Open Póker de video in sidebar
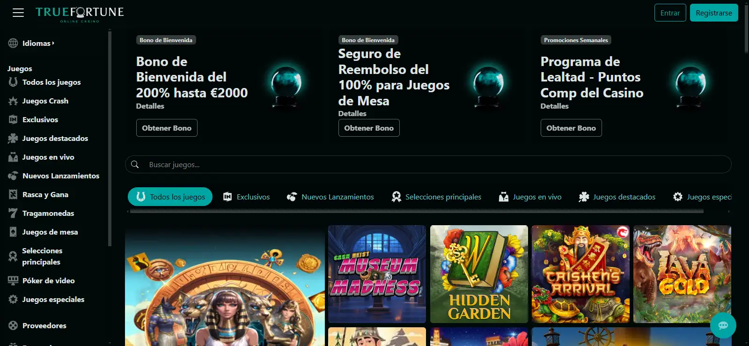 coord(49,280)
